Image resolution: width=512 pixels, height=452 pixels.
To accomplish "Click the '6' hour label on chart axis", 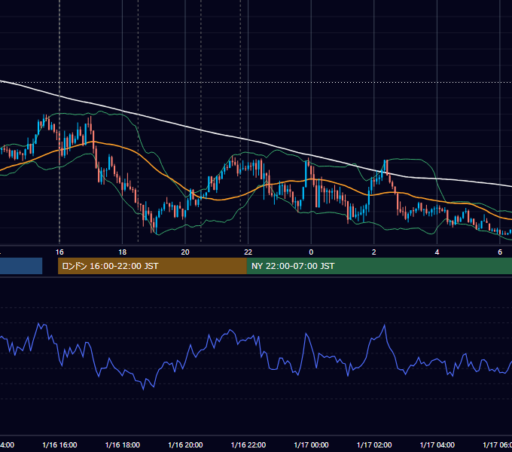I will [x=500, y=252].
